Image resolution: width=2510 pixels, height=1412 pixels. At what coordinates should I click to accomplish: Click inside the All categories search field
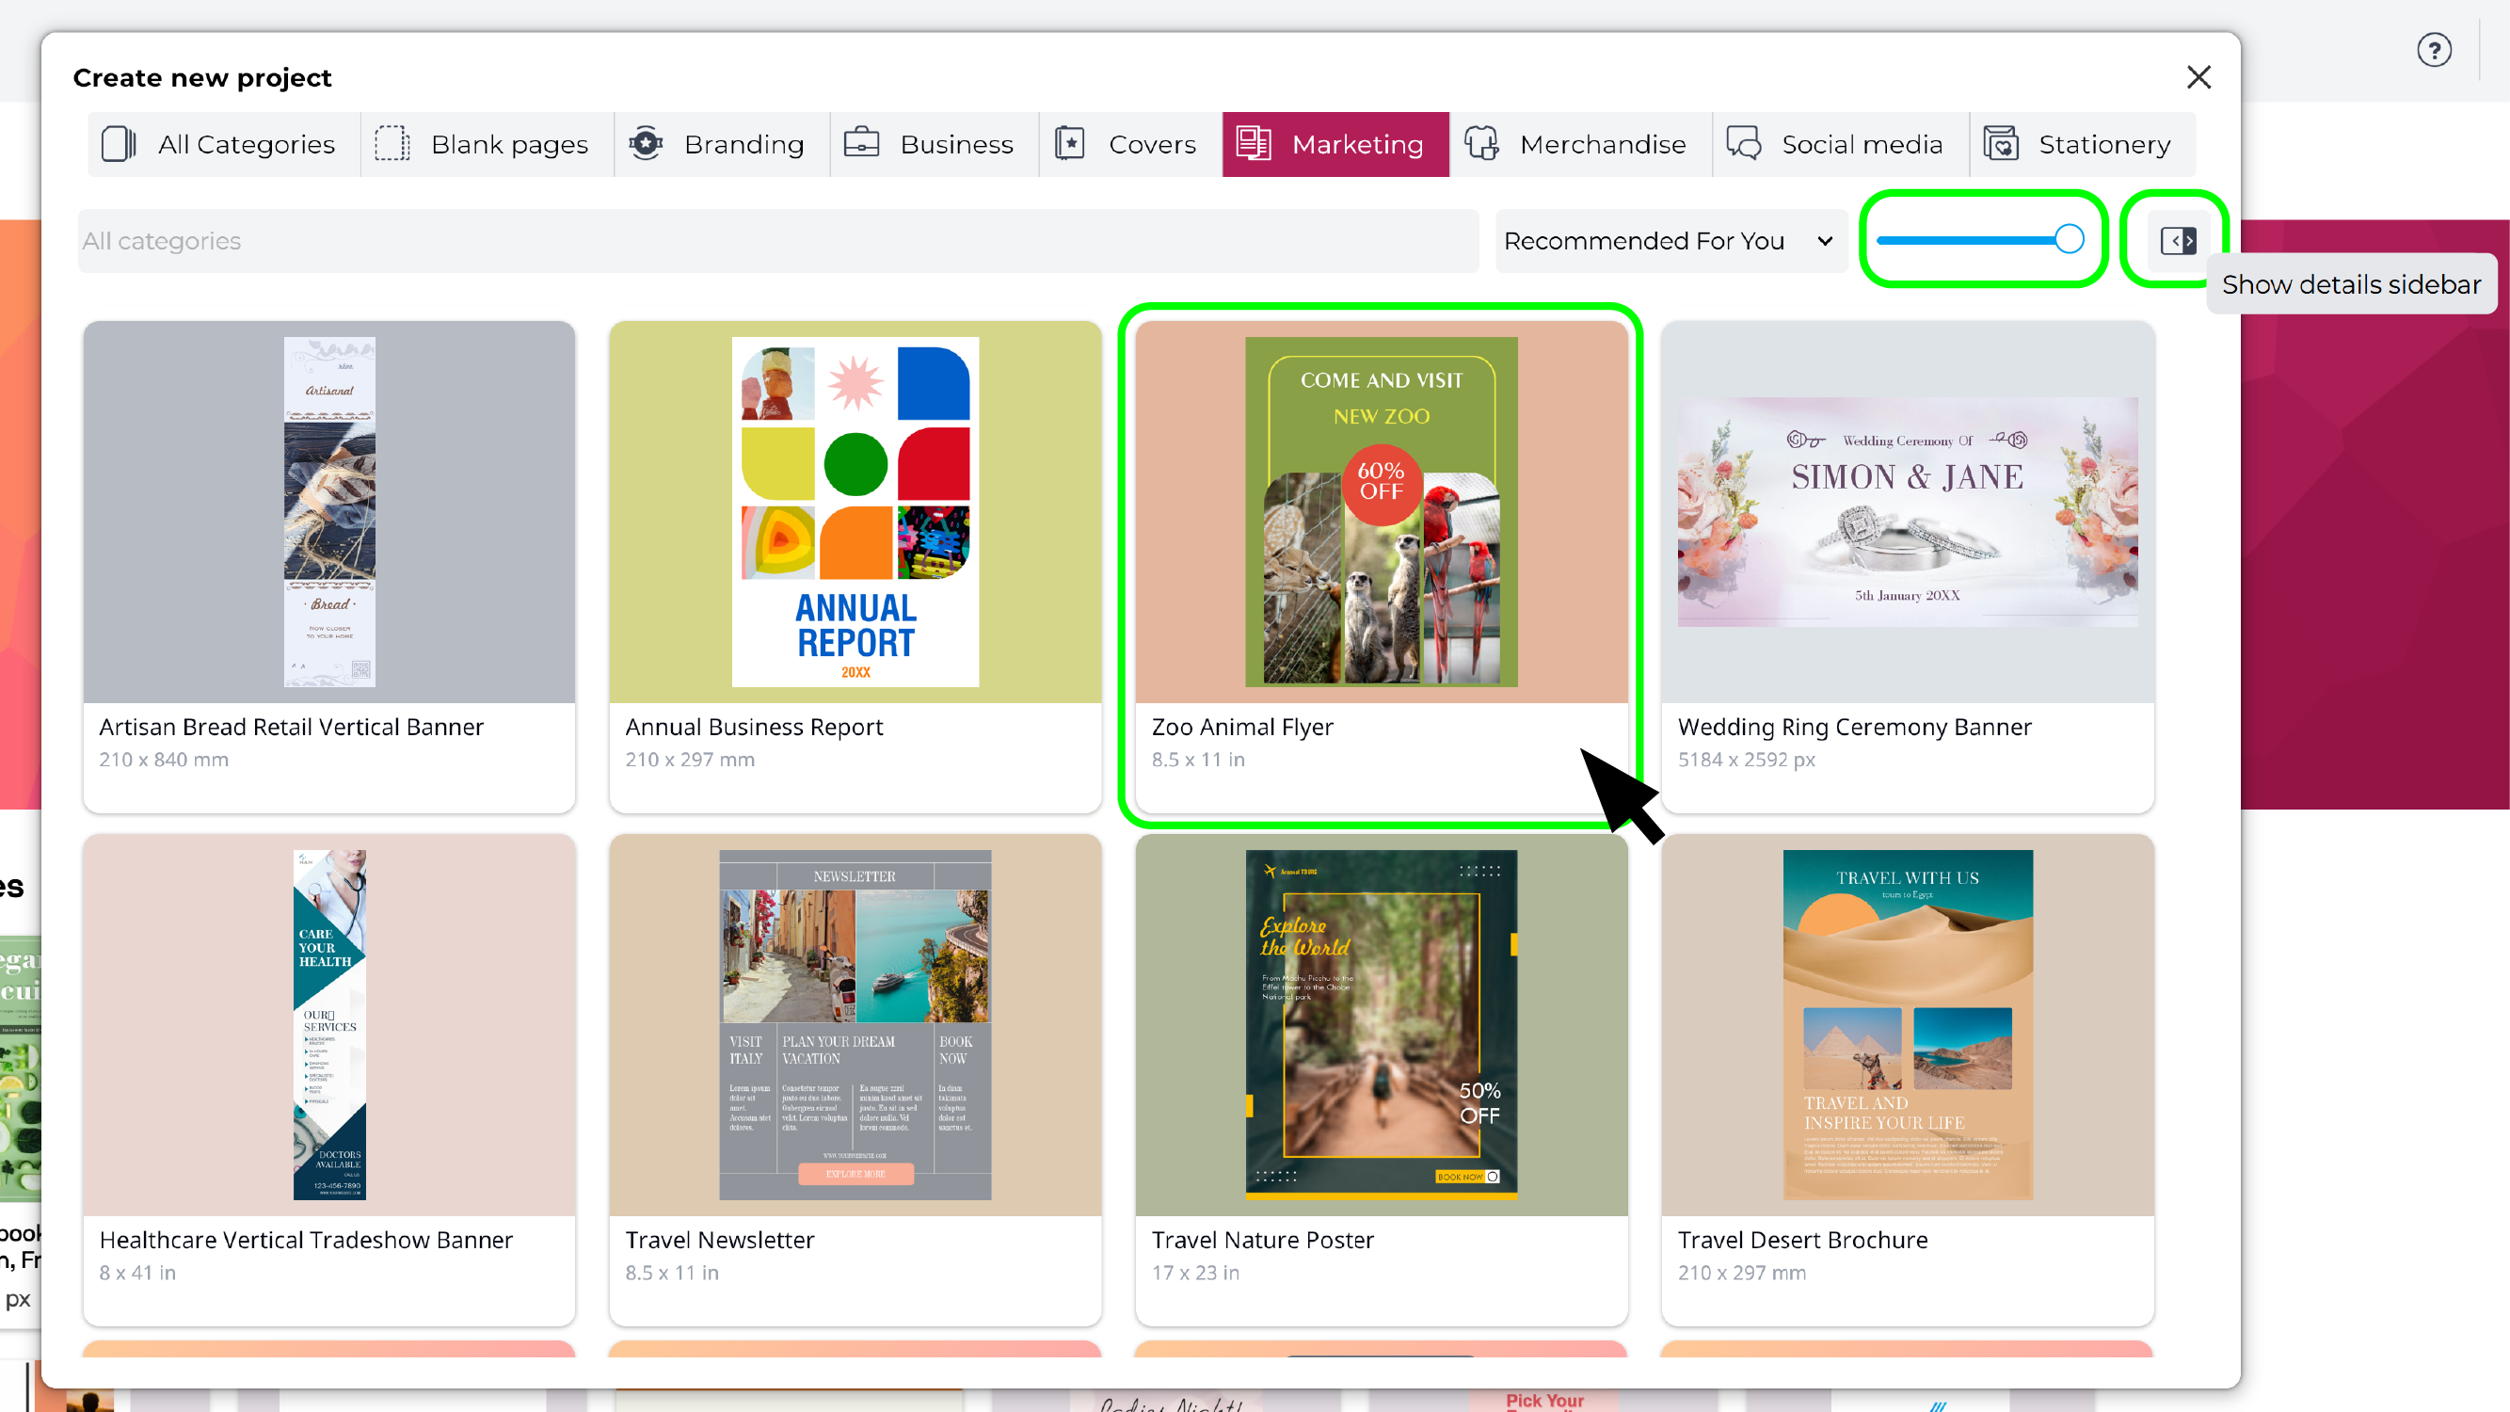pyautogui.click(x=777, y=241)
